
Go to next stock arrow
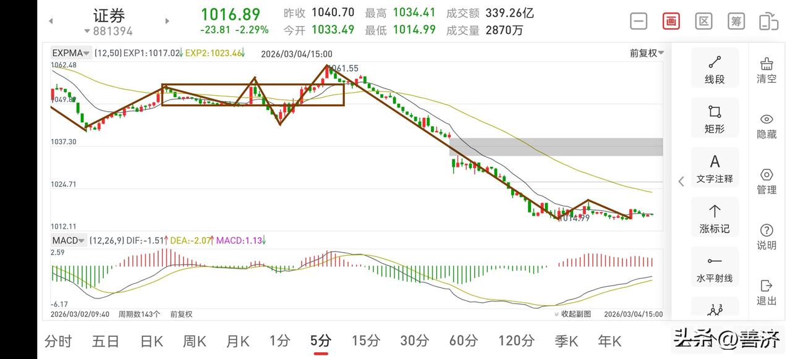167,21
